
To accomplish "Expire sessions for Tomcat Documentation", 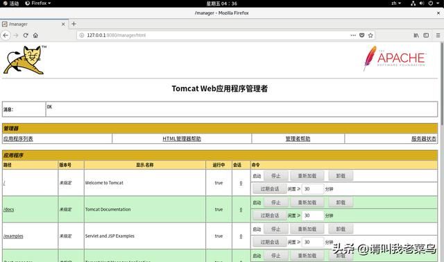I will 270,215.
